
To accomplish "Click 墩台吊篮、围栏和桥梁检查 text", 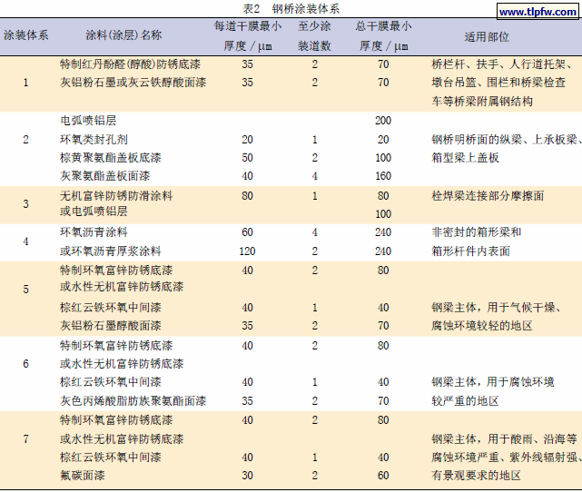I will click(498, 83).
